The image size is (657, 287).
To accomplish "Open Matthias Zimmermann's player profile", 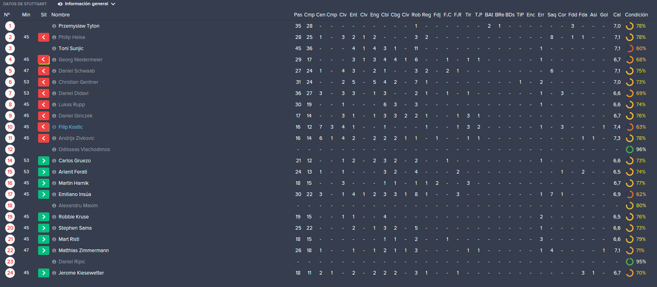I will 83,251.
